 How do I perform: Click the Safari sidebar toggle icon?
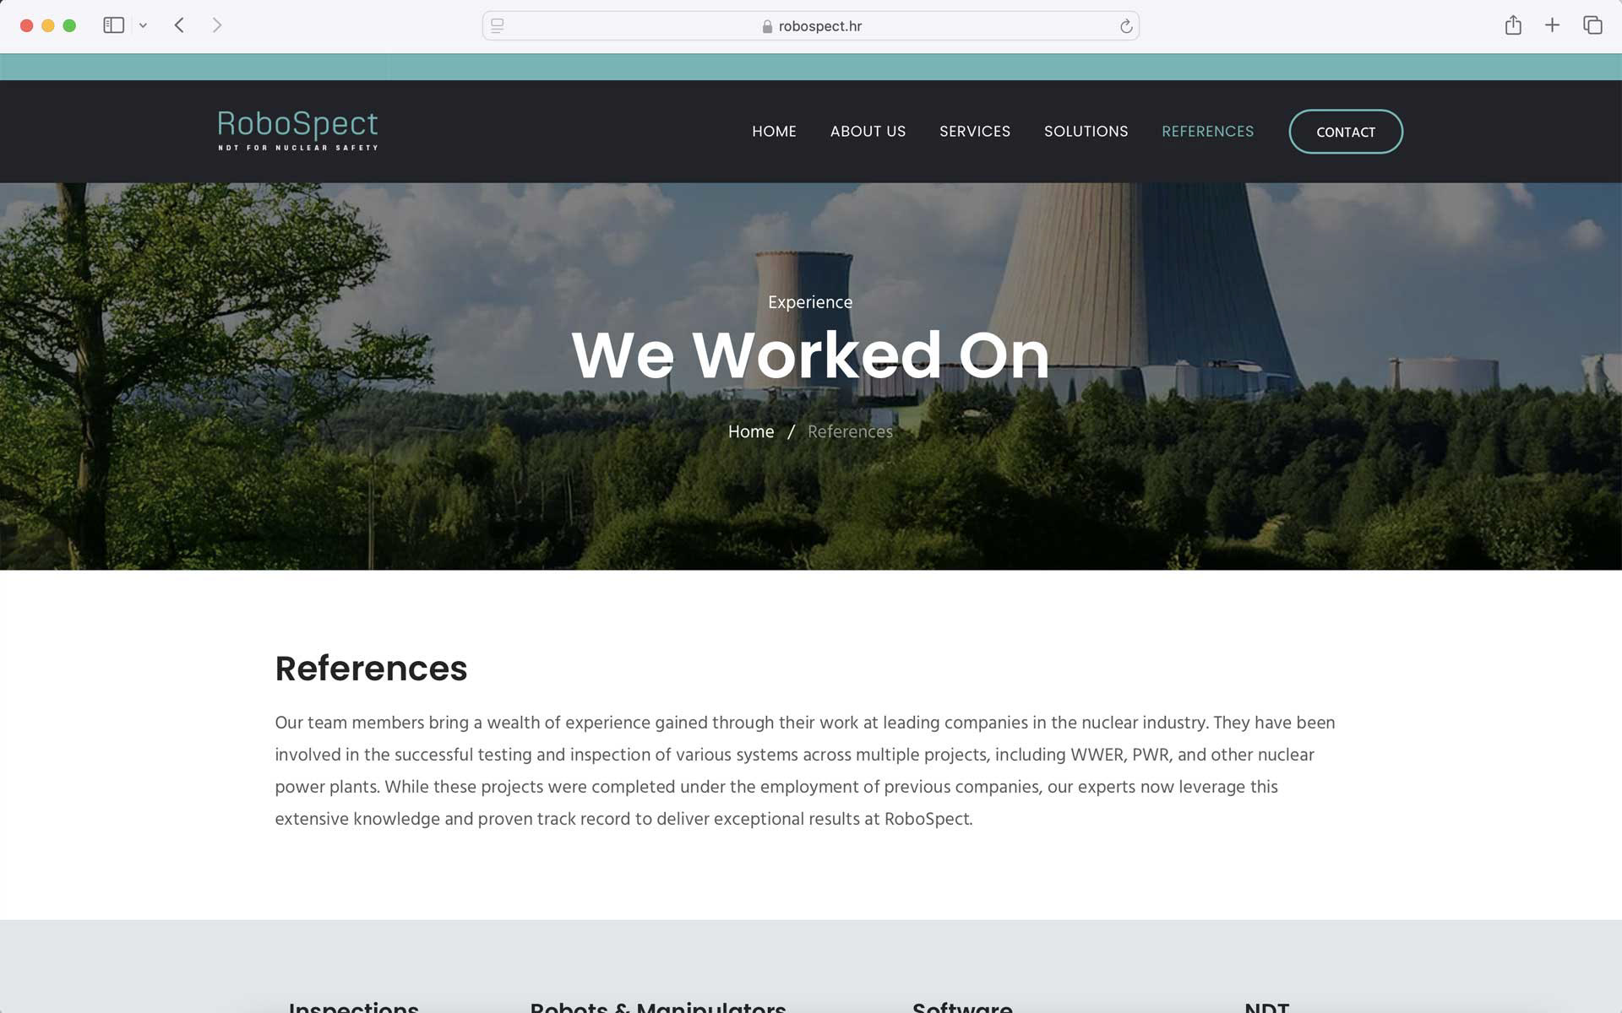click(113, 25)
